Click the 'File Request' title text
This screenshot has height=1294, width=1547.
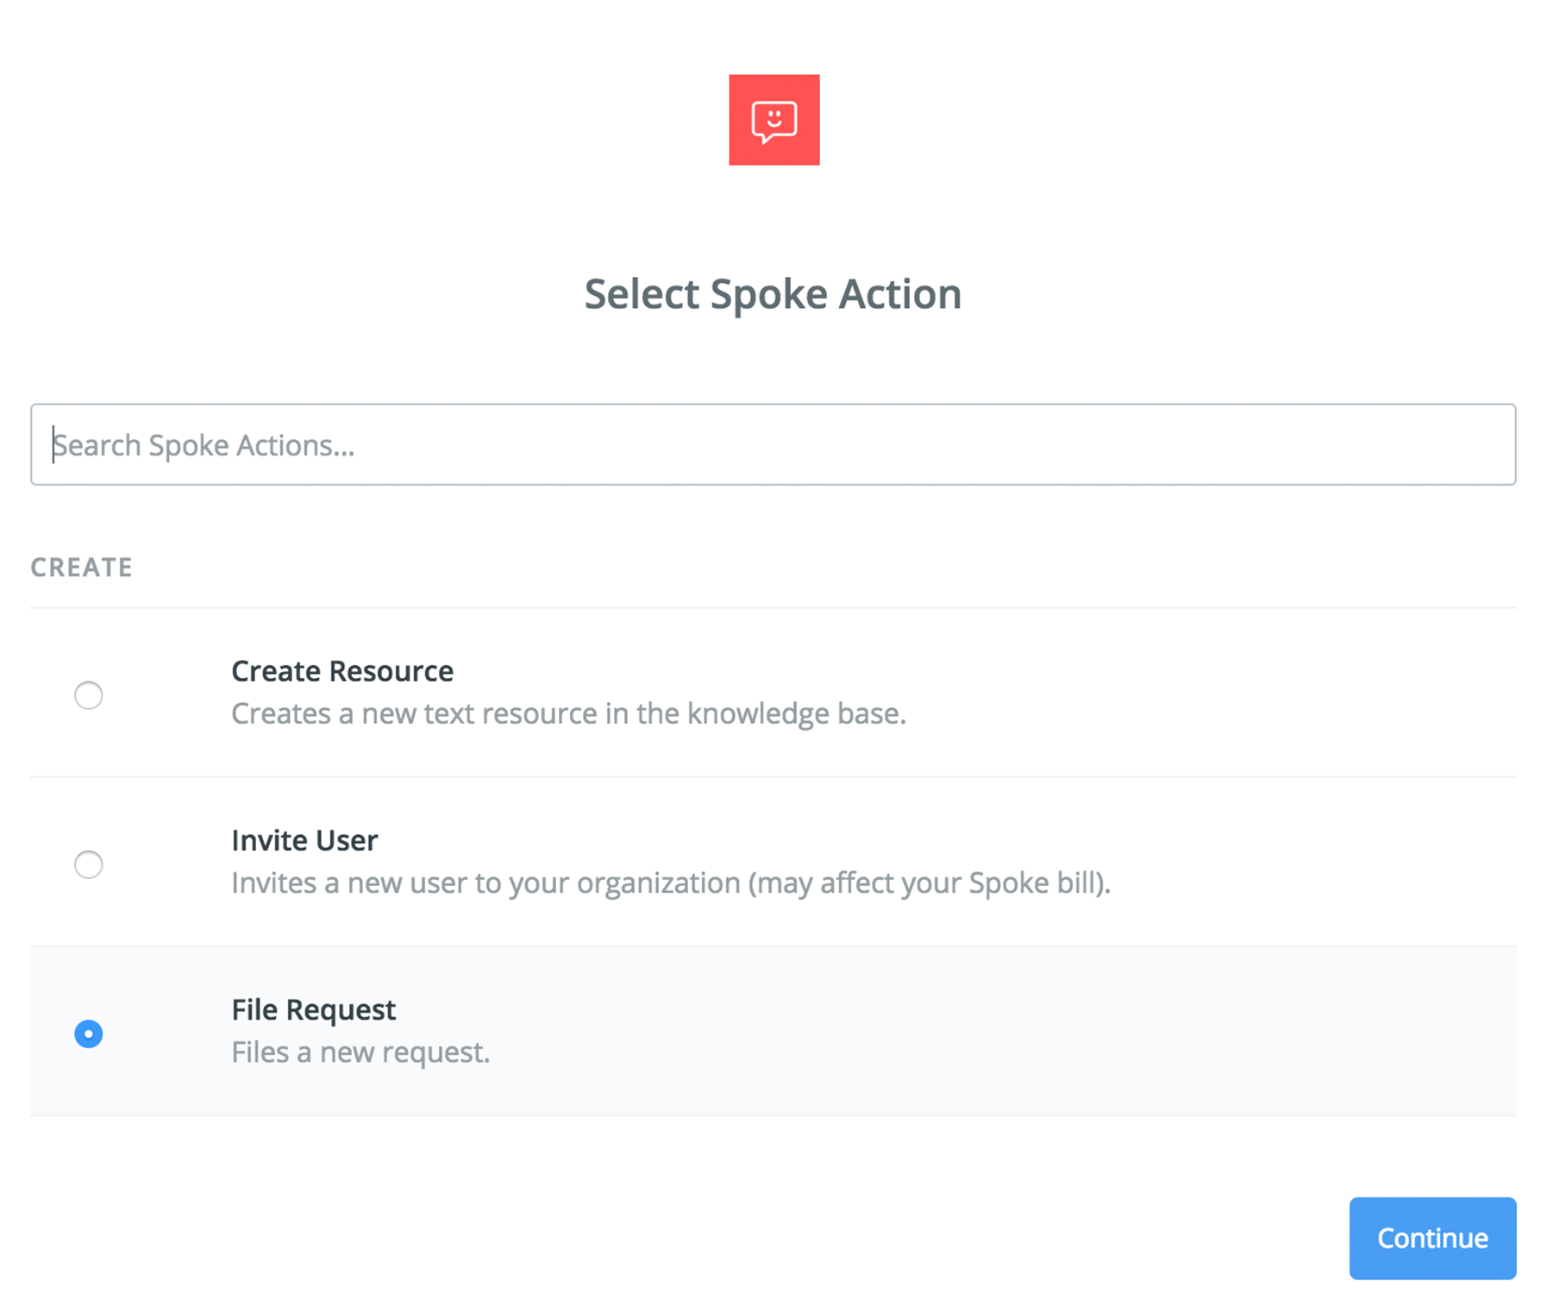click(x=314, y=1009)
